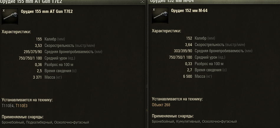Close the 155 mm AT Gun T7E2 window
This screenshot has height=128, width=280.
[142, 1]
